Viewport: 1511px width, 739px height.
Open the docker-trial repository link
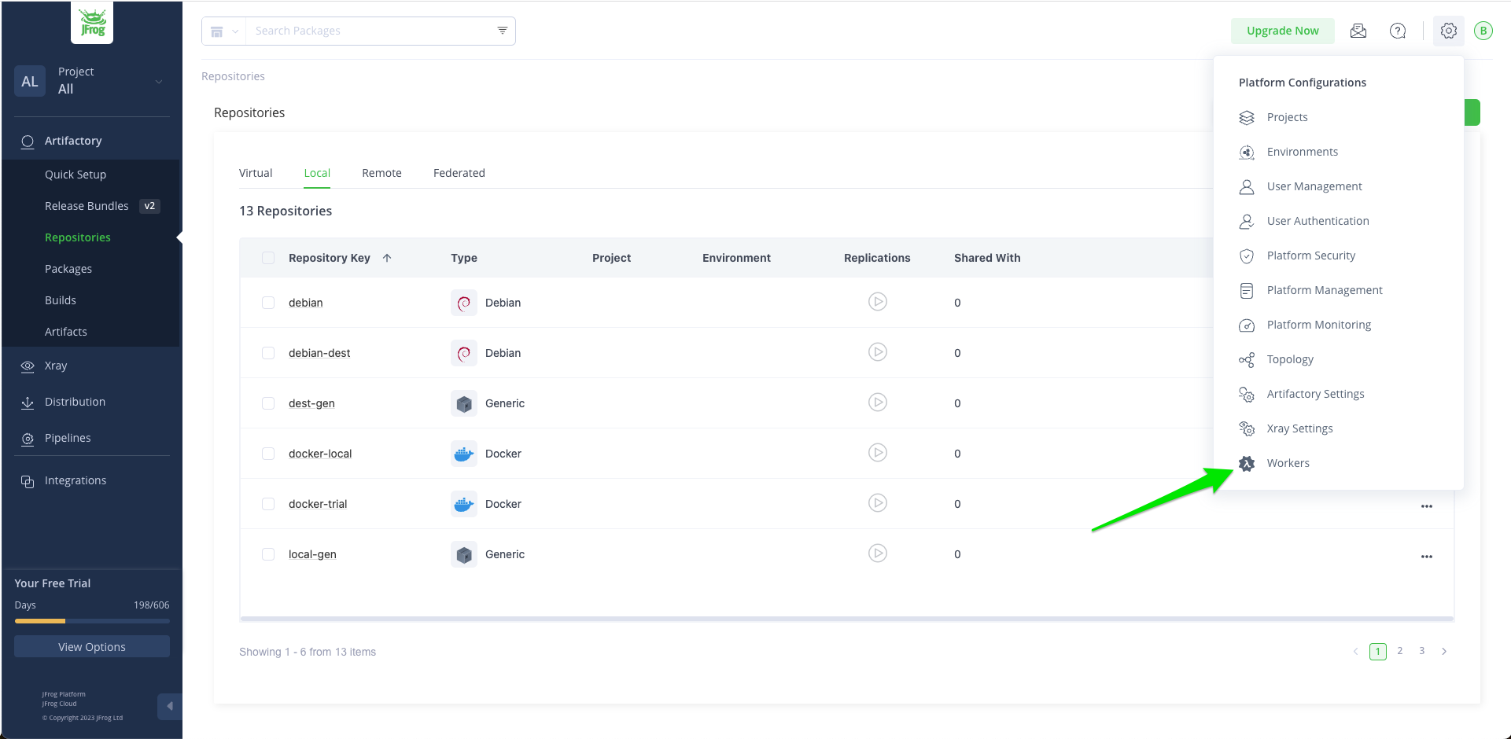[x=318, y=504]
